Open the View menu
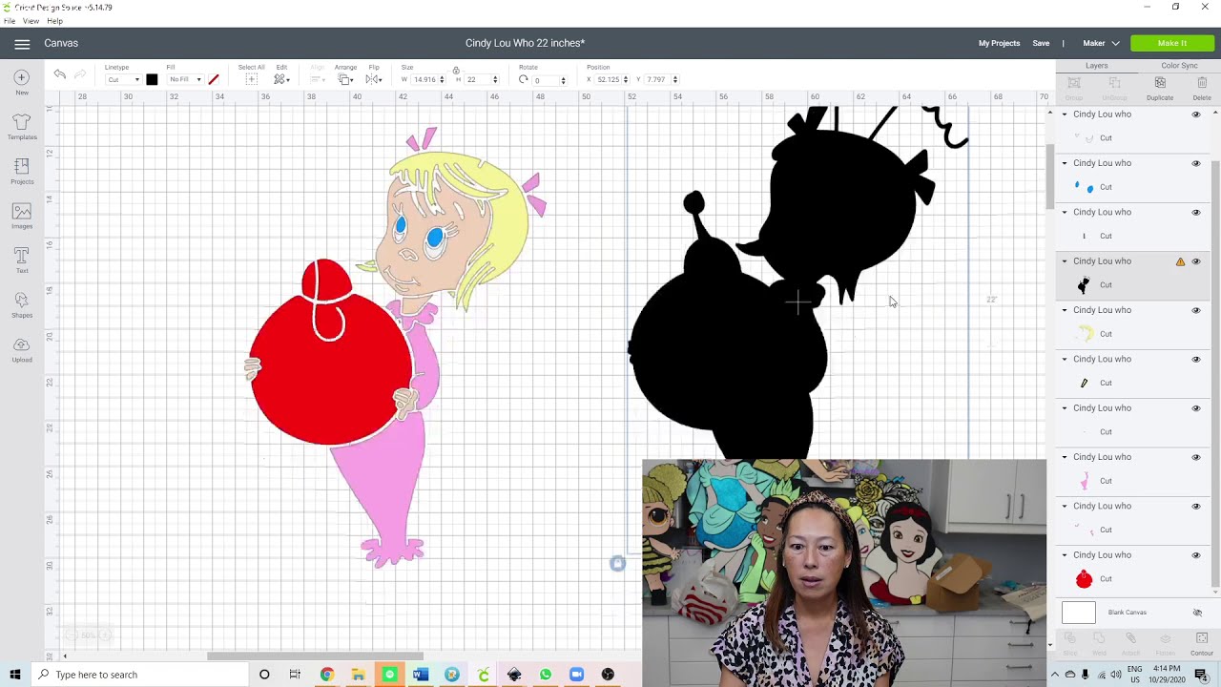Screen dimensions: 1221x687 (x=31, y=21)
